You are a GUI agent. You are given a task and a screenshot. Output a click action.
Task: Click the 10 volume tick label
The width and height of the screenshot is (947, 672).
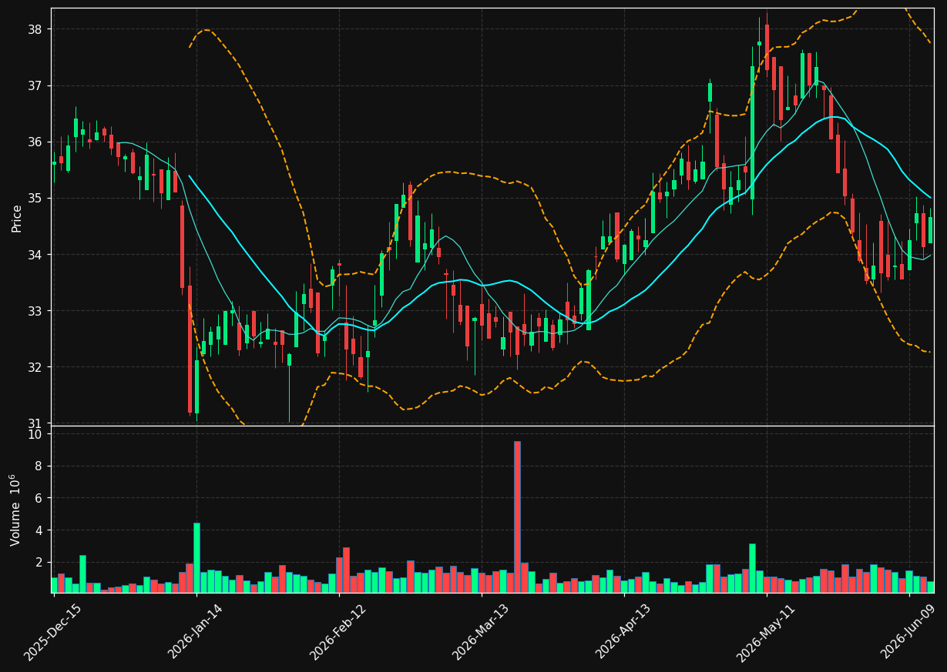[x=37, y=434]
